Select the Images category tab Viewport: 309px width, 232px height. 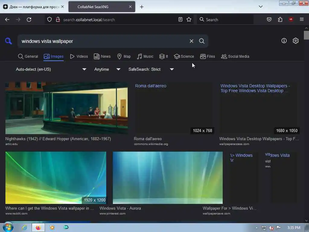click(54, 56)
